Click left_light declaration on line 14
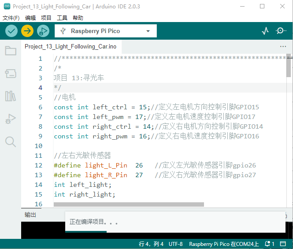Screen dimensions: 293x249 point(90,185)
